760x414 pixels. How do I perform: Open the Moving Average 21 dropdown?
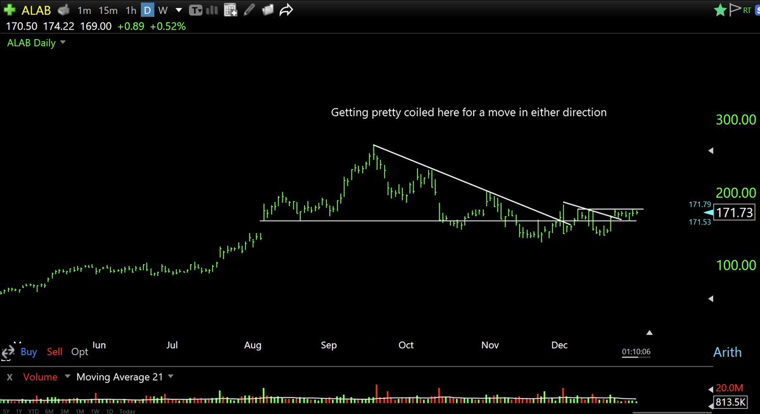point(170,377)
